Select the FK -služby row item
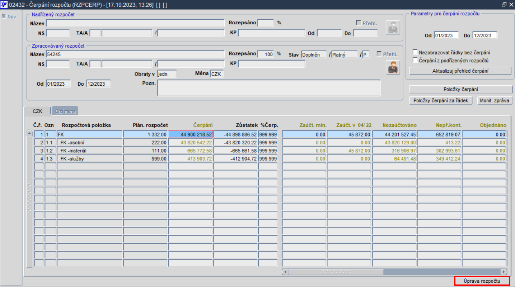The image size is (515, 287). 90,158
